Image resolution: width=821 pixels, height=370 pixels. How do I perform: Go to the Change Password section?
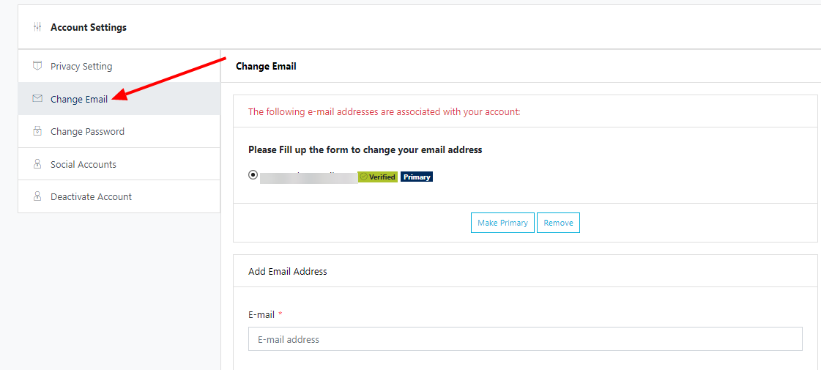(87, 131)
